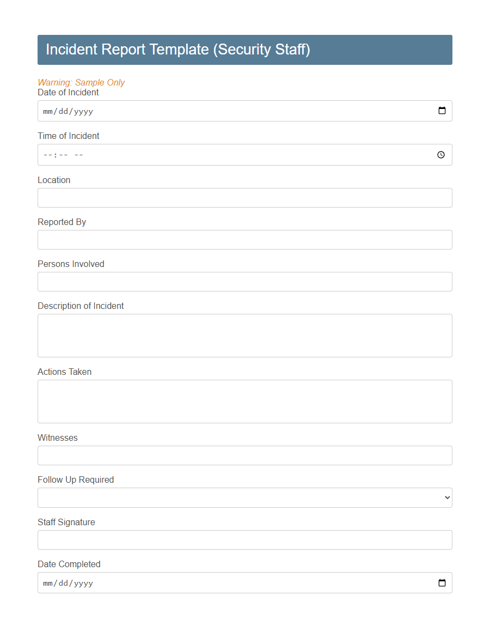Click the dropdown chevron under Follow Up Required

click(x=448, y=497)
